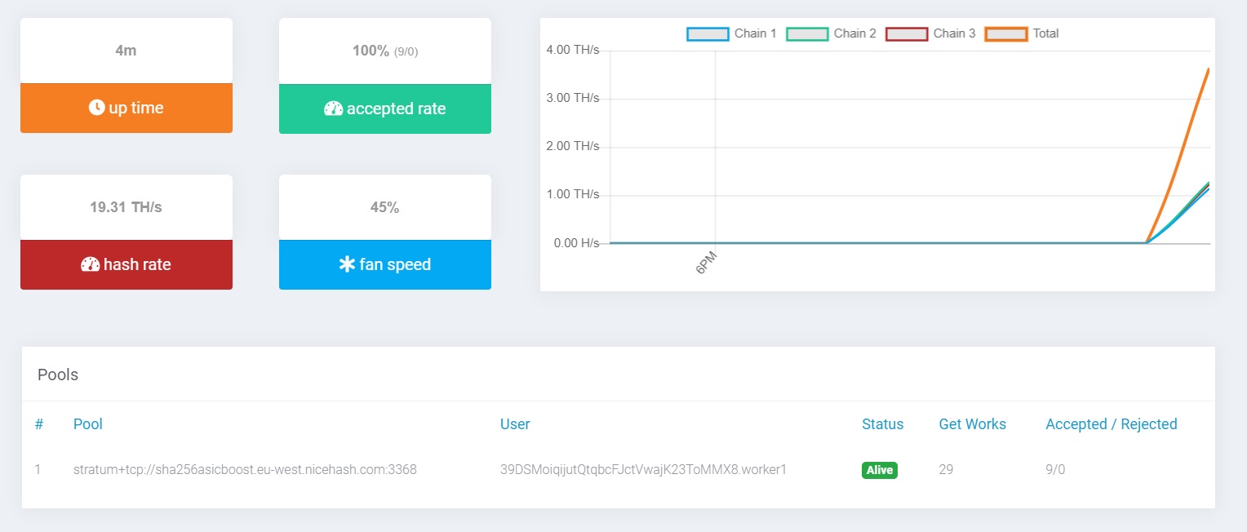The height and width of the screenshot is (532, 1247).
Task: Select the worker1 user address text
Action: click(x=643, y=470)
